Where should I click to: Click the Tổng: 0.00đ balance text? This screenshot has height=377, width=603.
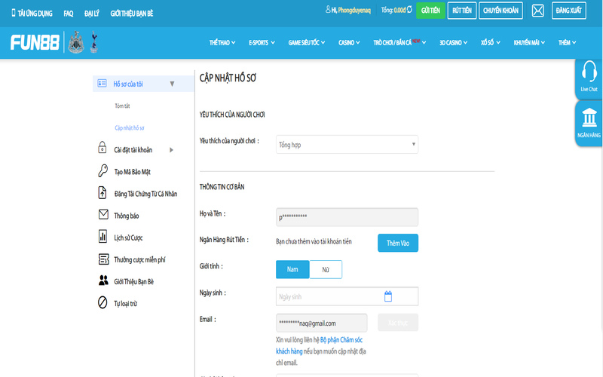pos(393,10)
